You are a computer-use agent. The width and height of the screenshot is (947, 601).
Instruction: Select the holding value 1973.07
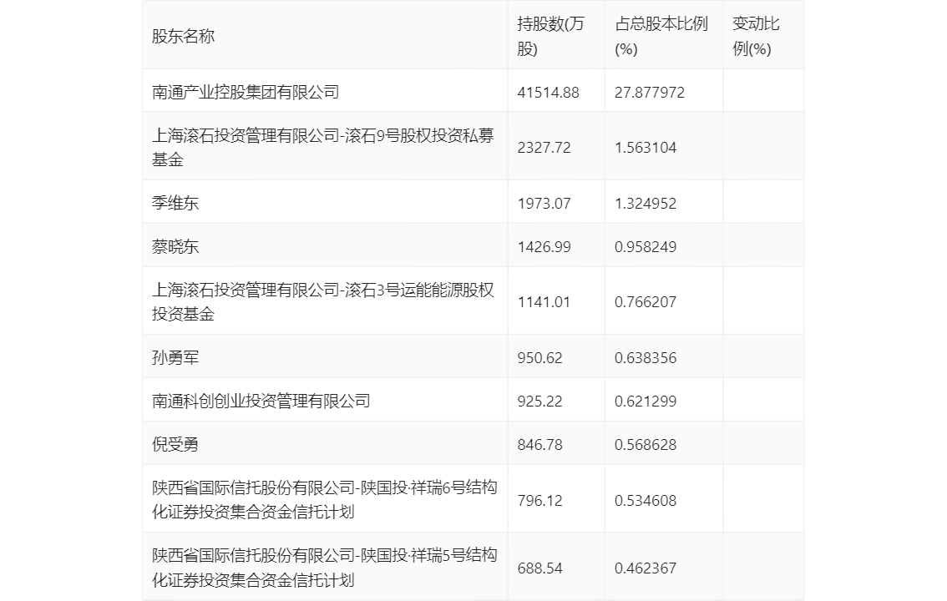pos(544,204)
